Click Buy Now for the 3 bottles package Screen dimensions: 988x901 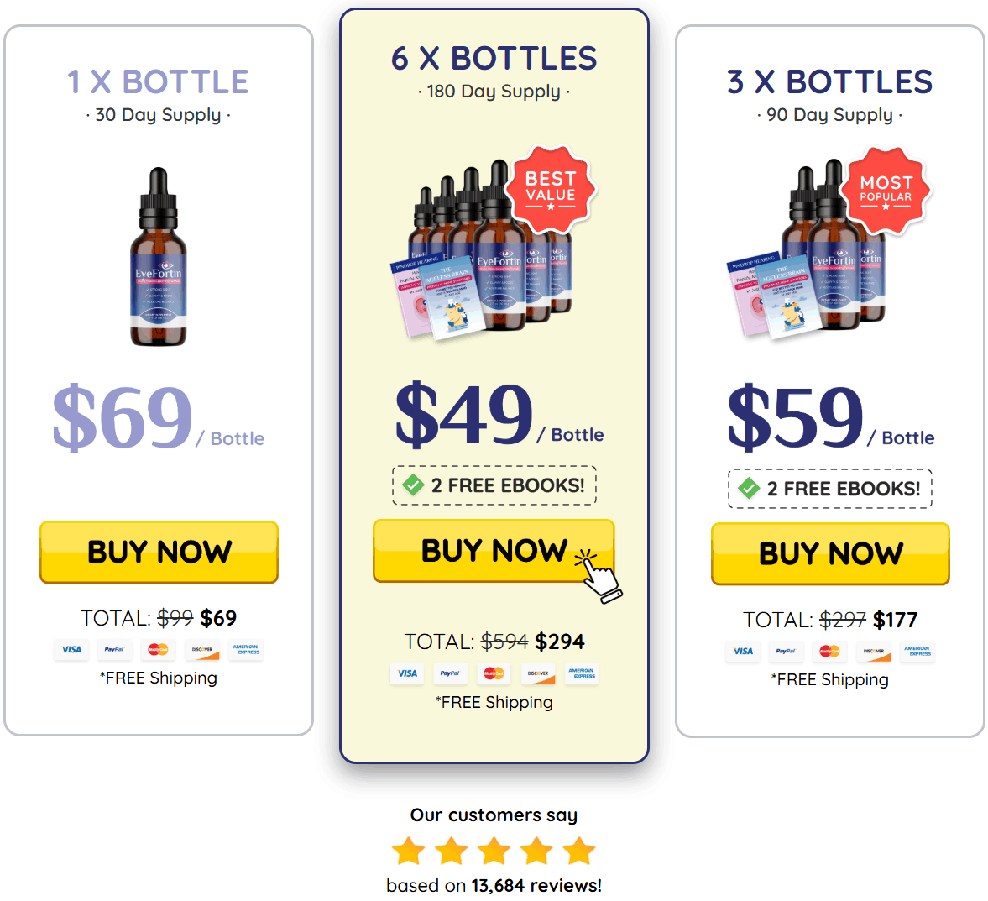click(830, 553)
